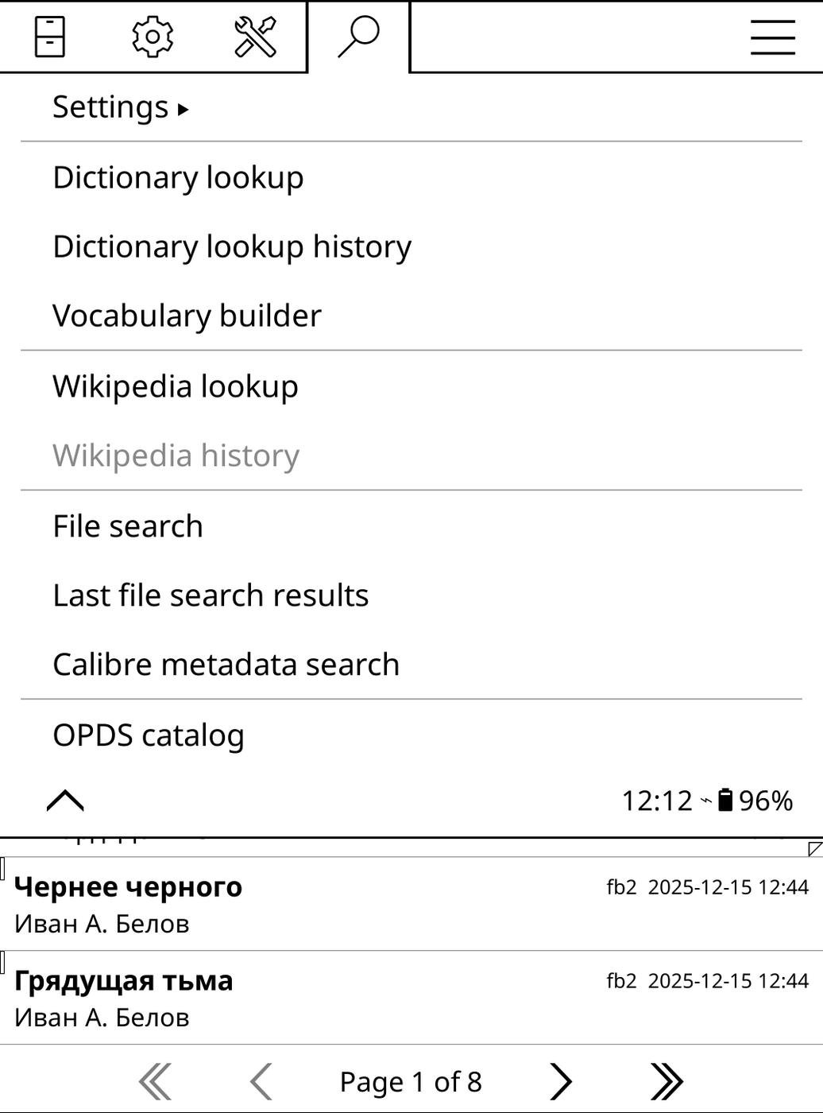Collapse the menu with the up chevron

click(x=65, y=801)
